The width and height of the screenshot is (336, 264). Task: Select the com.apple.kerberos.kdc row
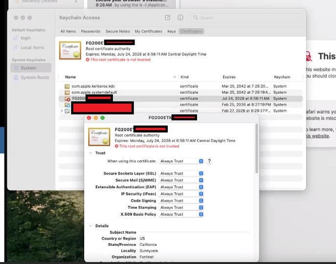[x=180, y=86]
